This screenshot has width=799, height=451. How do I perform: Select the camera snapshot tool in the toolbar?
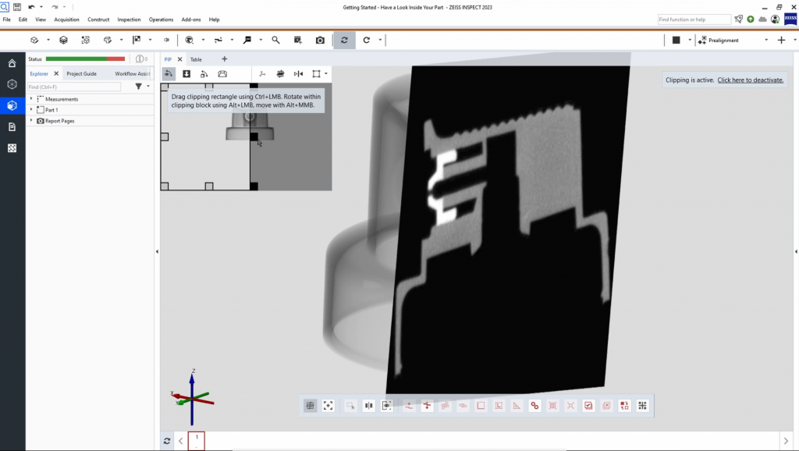(x=319, y=40)
